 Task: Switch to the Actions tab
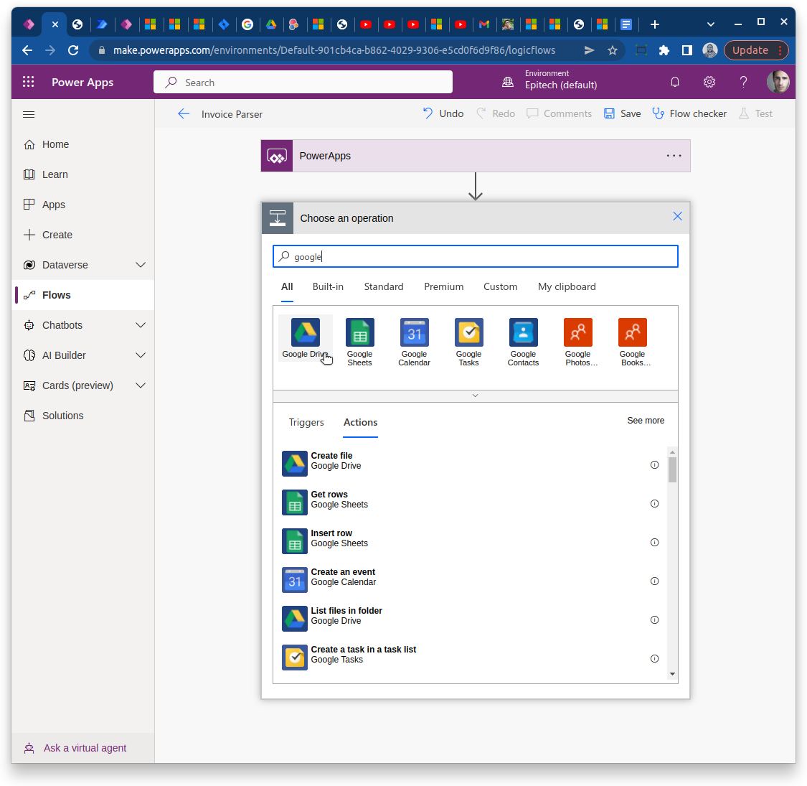(x=360, y=422)
